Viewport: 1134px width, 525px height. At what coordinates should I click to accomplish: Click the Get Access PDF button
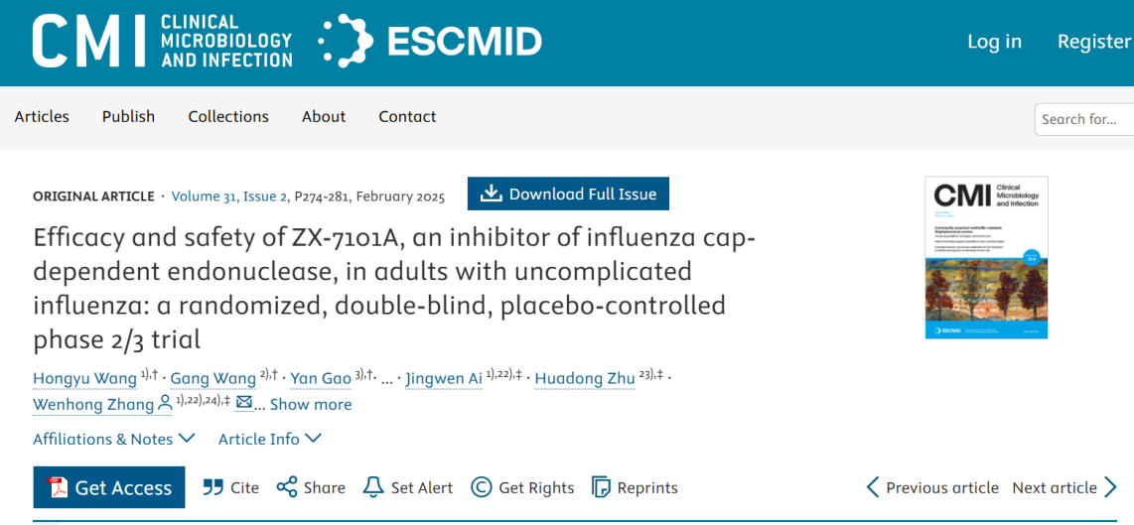(x=109, y=487)
